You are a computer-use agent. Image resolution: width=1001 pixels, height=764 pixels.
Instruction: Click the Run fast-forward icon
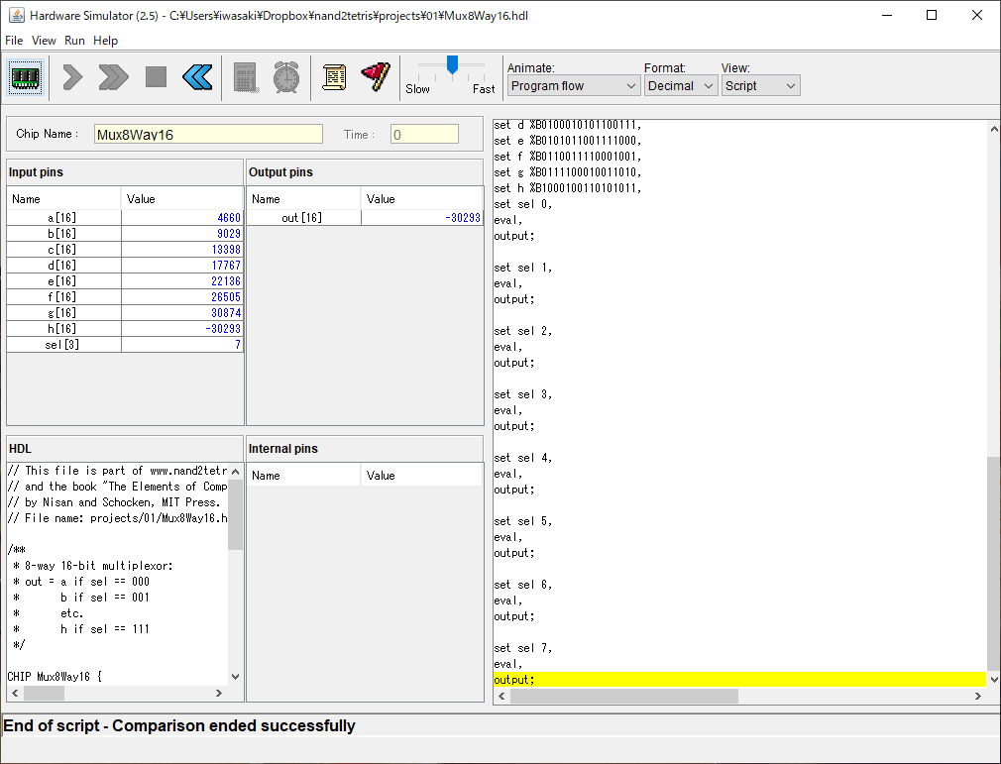[113, 77]
